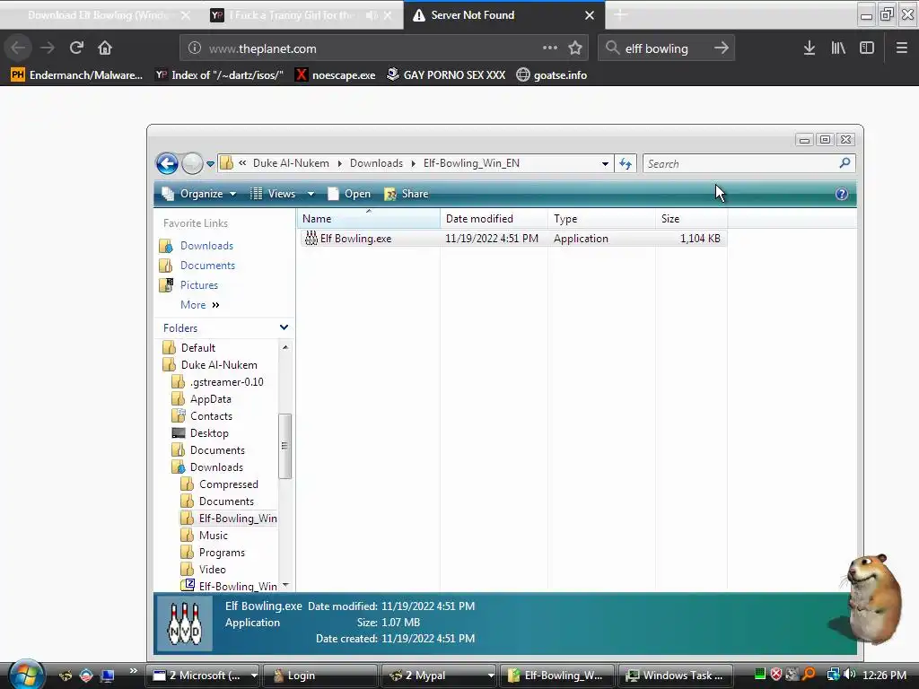Click the Share toolbar button
Viewport: 919px width, 689px height.
point(407,194)
